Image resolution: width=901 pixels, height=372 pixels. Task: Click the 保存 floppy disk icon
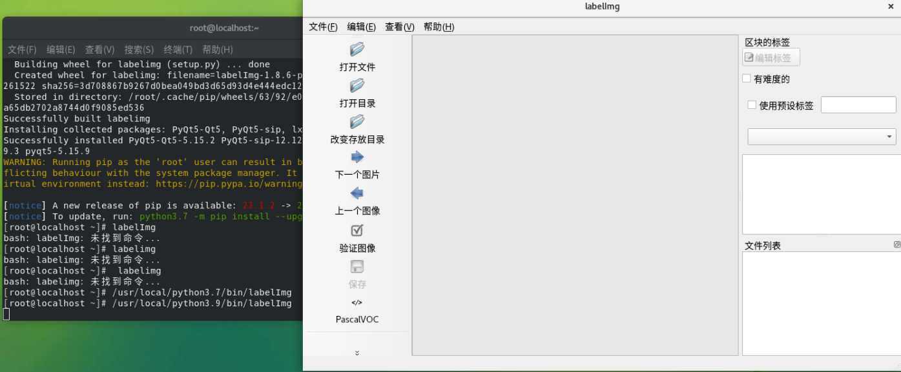click(357, 266)
